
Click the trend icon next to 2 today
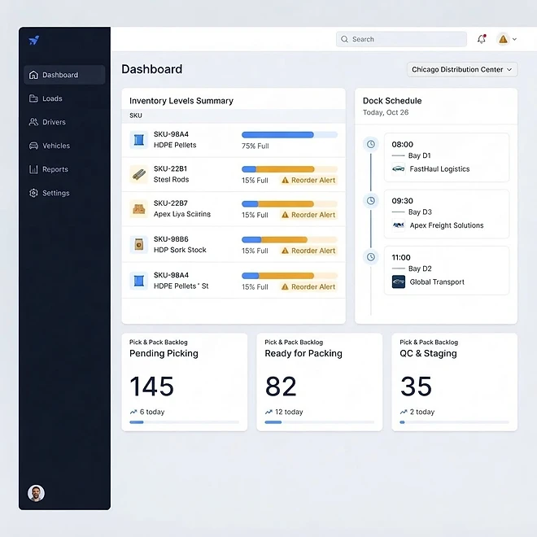(404, 412)
